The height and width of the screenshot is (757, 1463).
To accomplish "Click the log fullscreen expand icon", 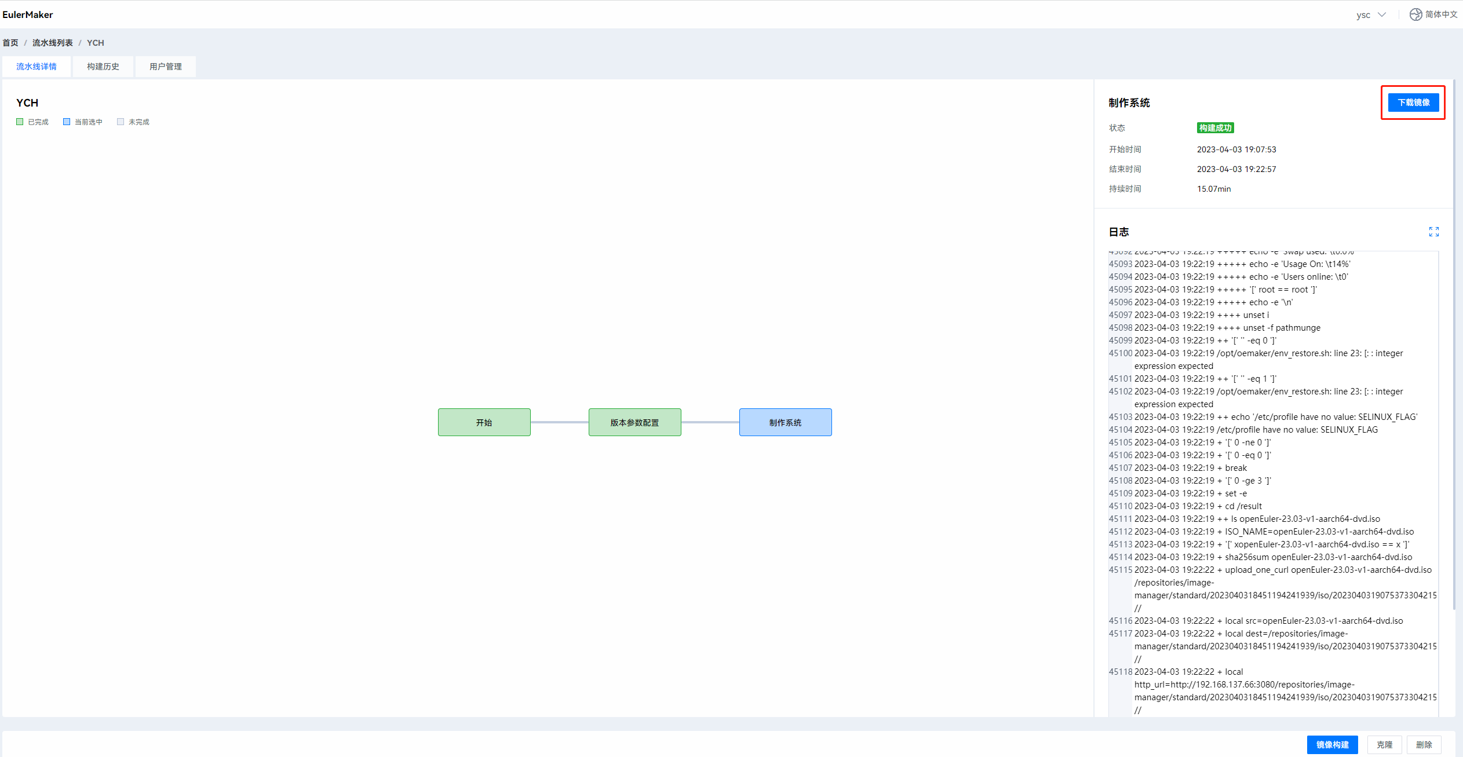I will [x=1433, y=232].
